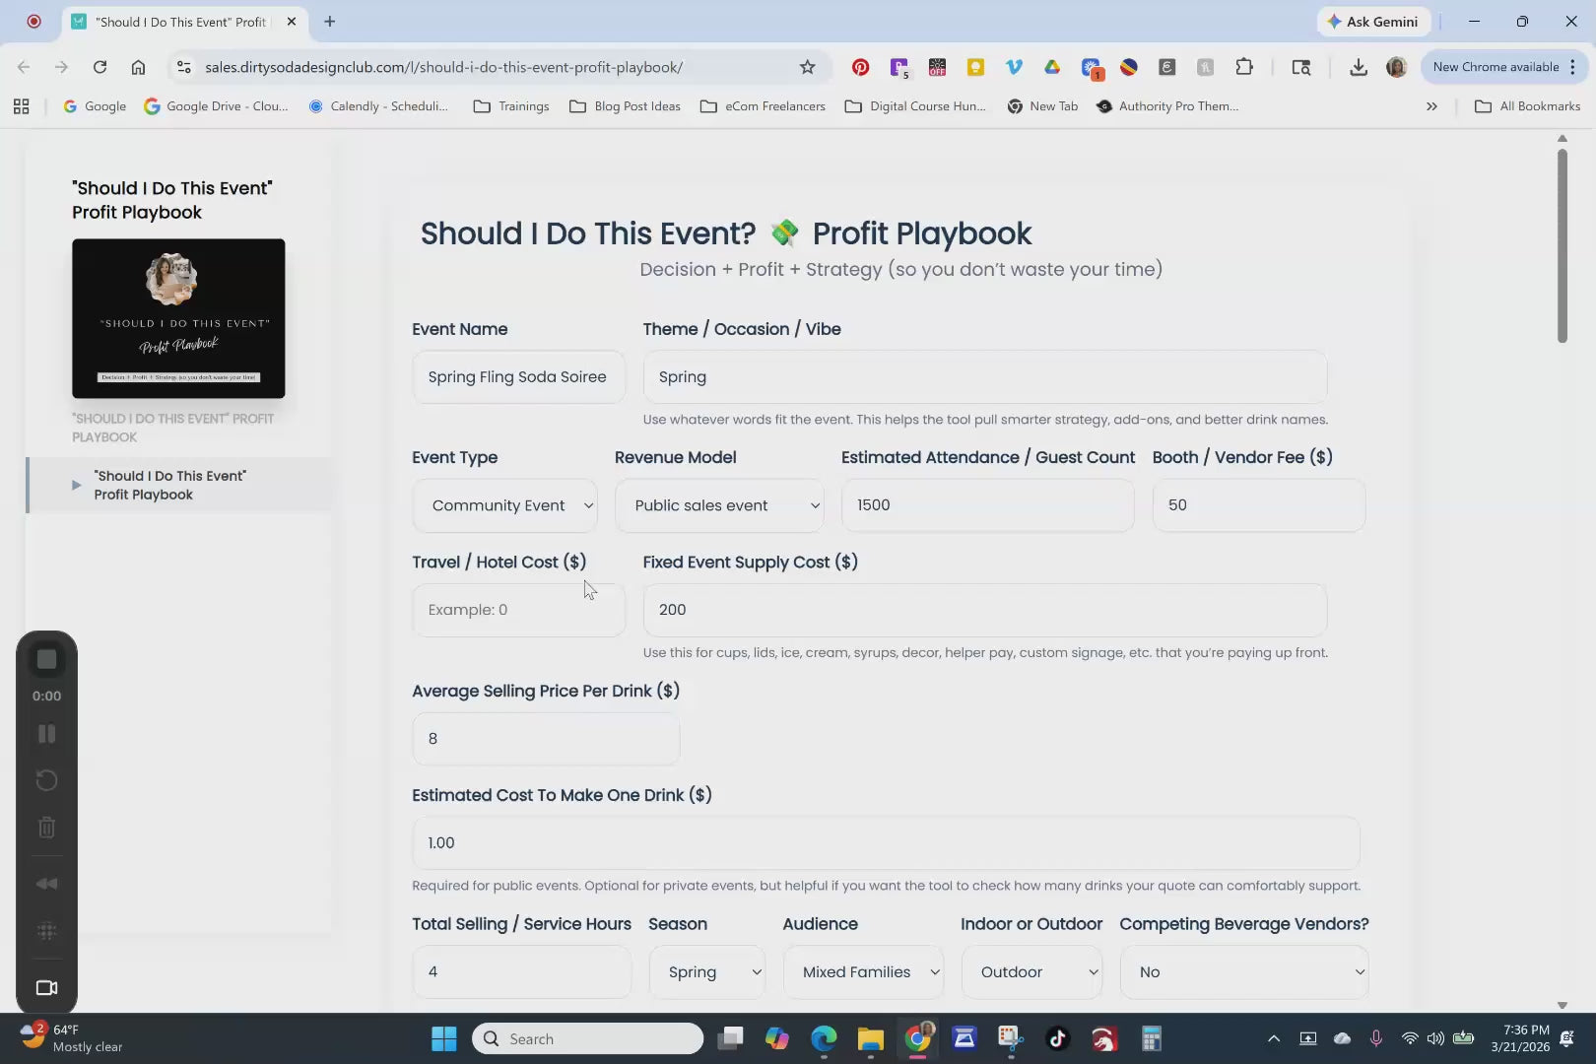The image size is (1596, 1064).
Task: Bookmark this page with the star icon
Action: [808, 67]
